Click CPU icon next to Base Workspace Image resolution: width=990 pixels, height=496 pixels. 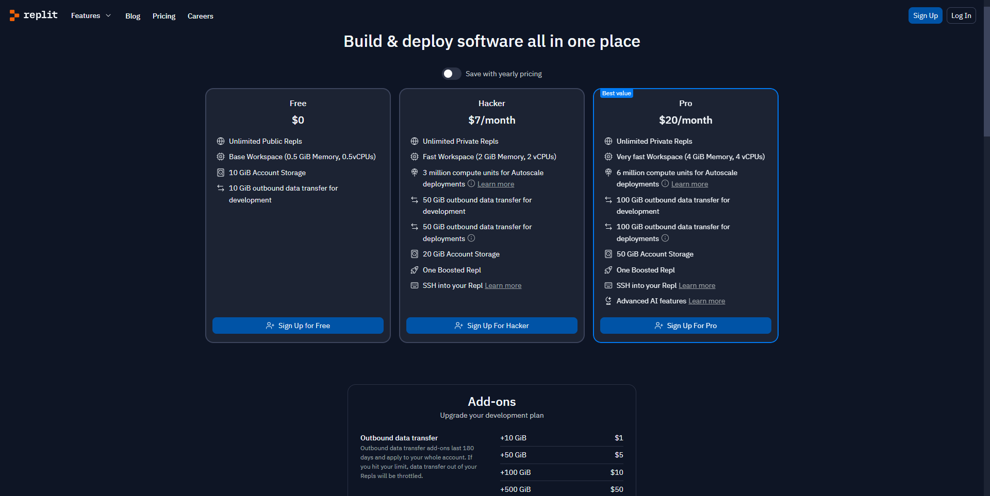pos(221,157)
